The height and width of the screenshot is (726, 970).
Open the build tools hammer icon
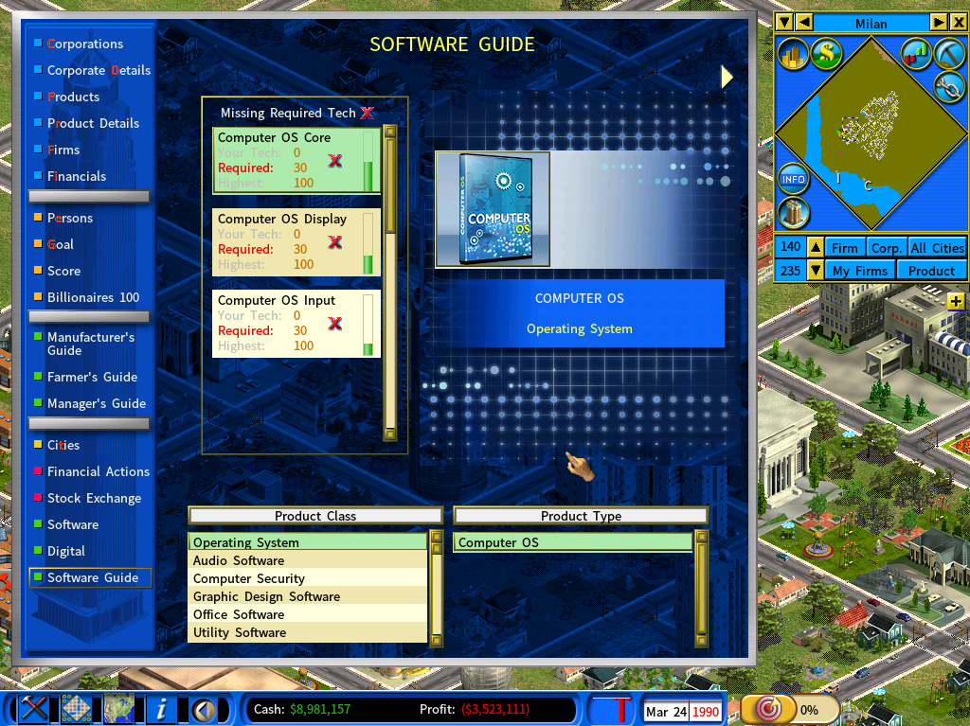(34, 708)
